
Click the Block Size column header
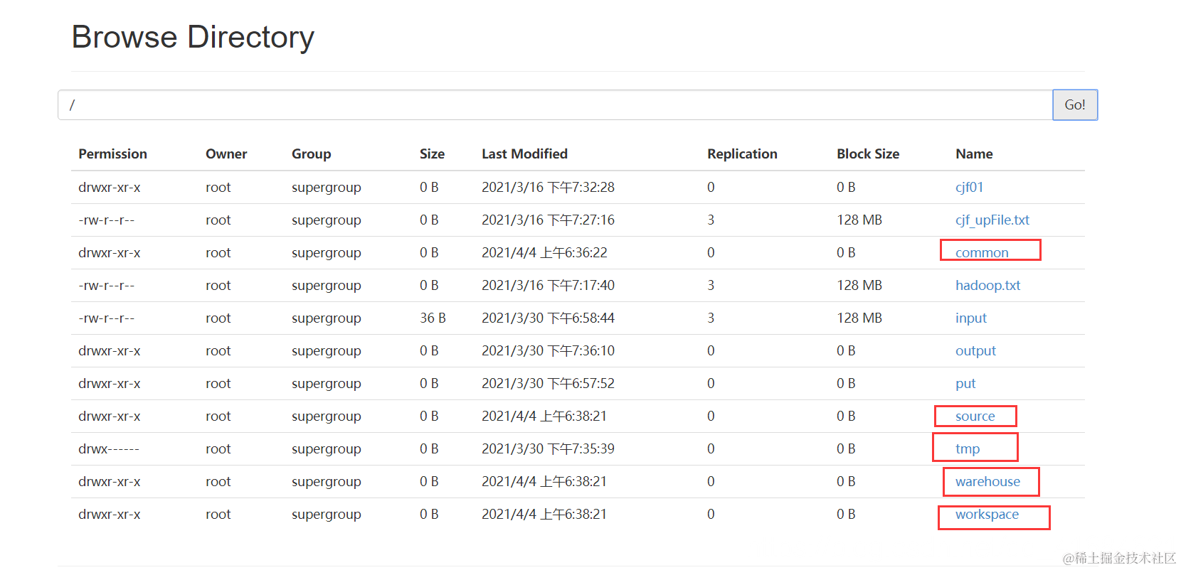868,154
